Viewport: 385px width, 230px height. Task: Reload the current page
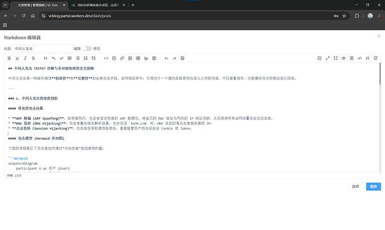click(x=23, y=16)
